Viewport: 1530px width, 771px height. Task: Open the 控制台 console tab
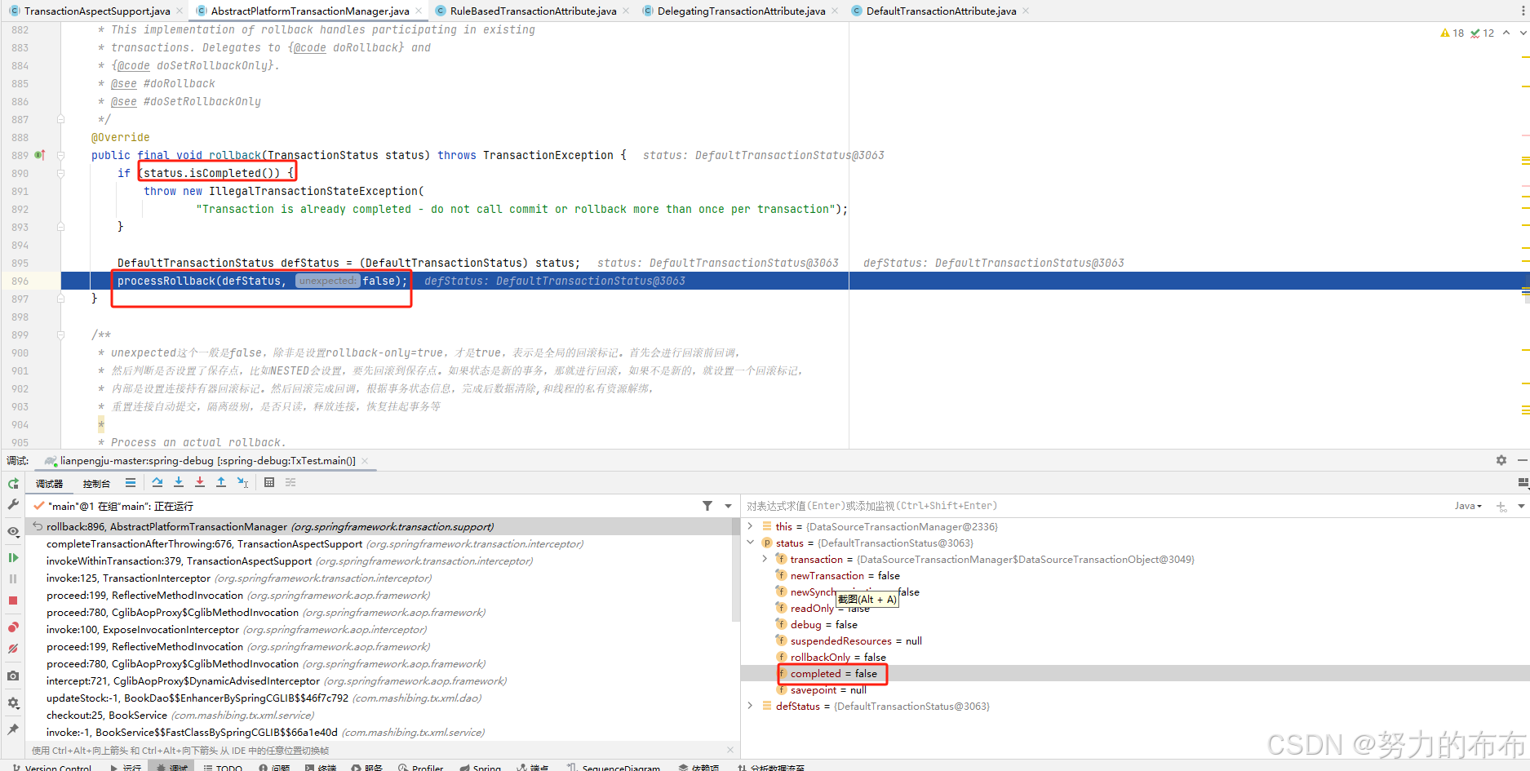click(96, 484)
